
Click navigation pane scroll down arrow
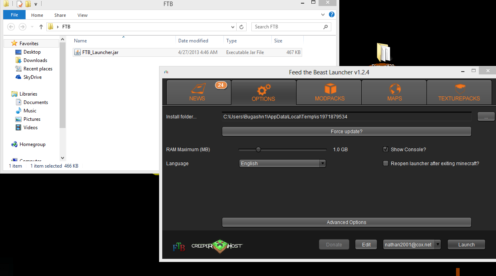(x=62, y=158)
